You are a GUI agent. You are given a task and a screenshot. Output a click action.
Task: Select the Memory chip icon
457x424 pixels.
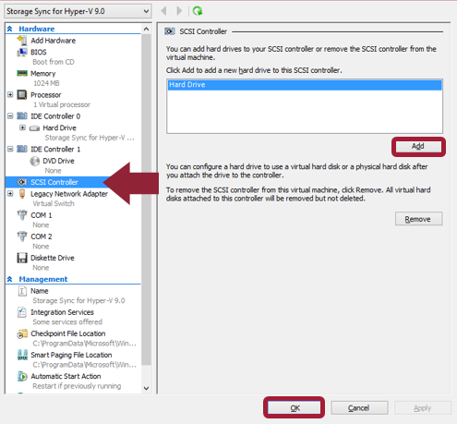22,73
